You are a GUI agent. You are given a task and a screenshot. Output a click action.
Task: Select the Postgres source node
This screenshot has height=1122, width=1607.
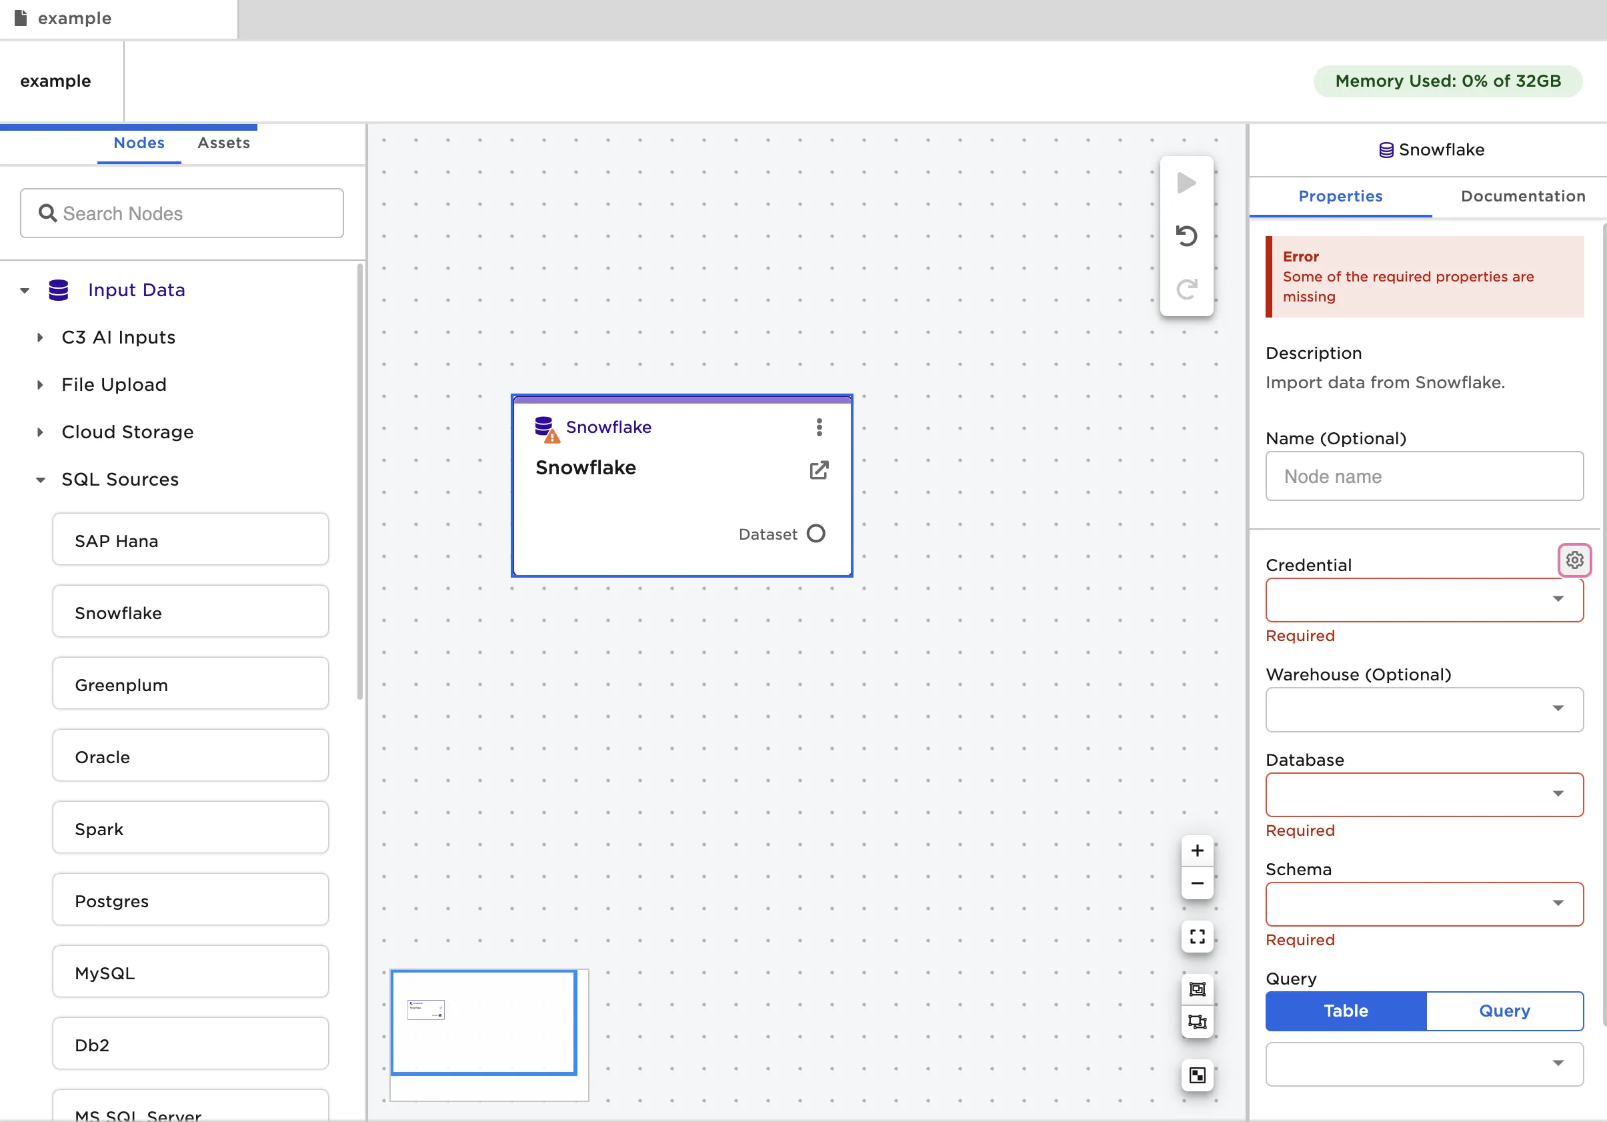click(189, 901)
